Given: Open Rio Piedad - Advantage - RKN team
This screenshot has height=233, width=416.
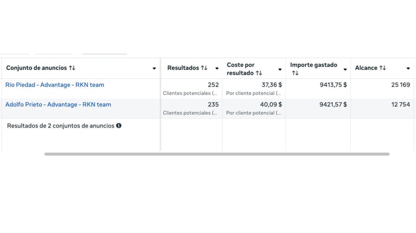Looking at the screenshot, I should (x=55, y=85).
